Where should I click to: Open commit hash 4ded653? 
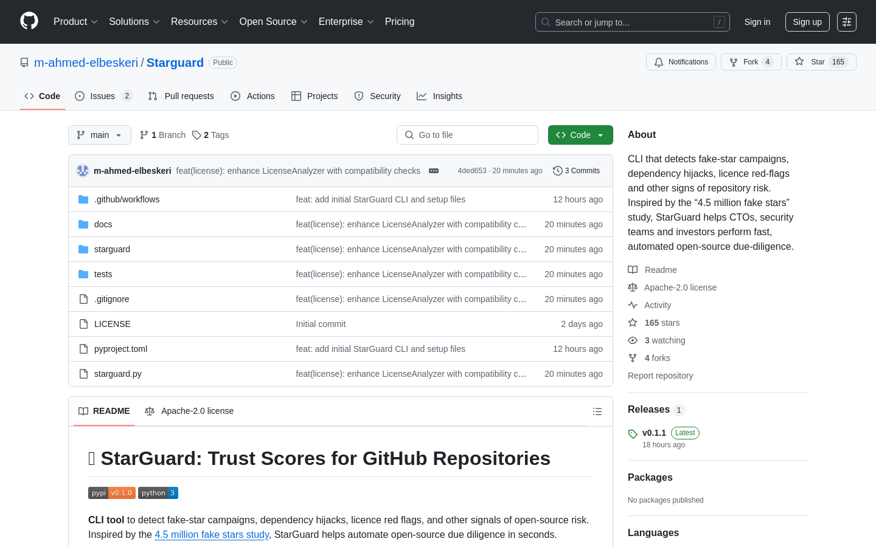[x=472, y=171]
